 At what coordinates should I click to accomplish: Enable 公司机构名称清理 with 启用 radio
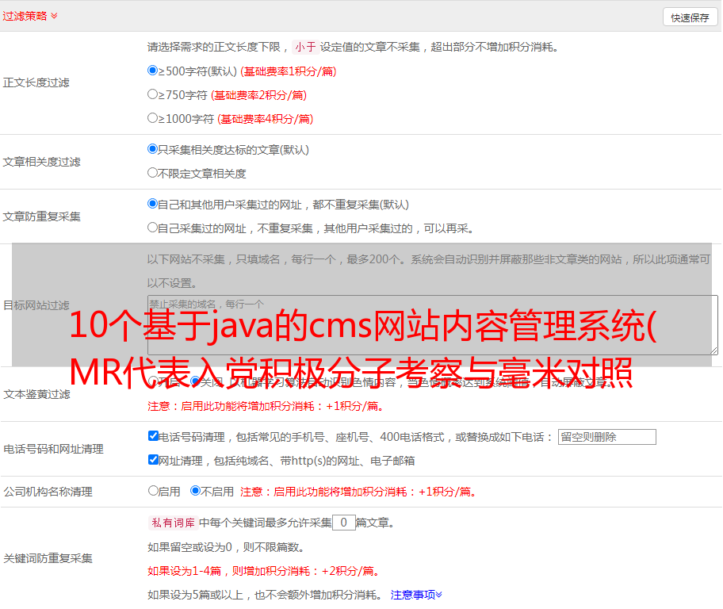(153, 491)
